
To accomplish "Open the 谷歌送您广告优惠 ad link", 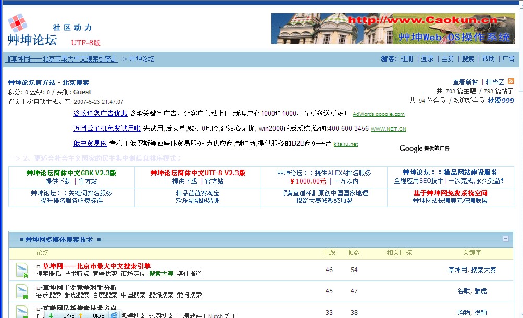I will (101, 114).
